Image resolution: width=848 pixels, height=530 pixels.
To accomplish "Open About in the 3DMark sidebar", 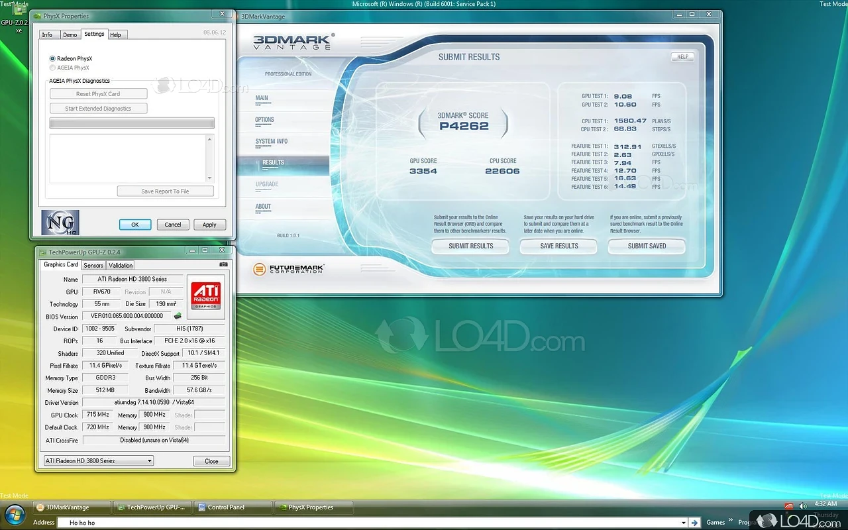I will (263, 207).
